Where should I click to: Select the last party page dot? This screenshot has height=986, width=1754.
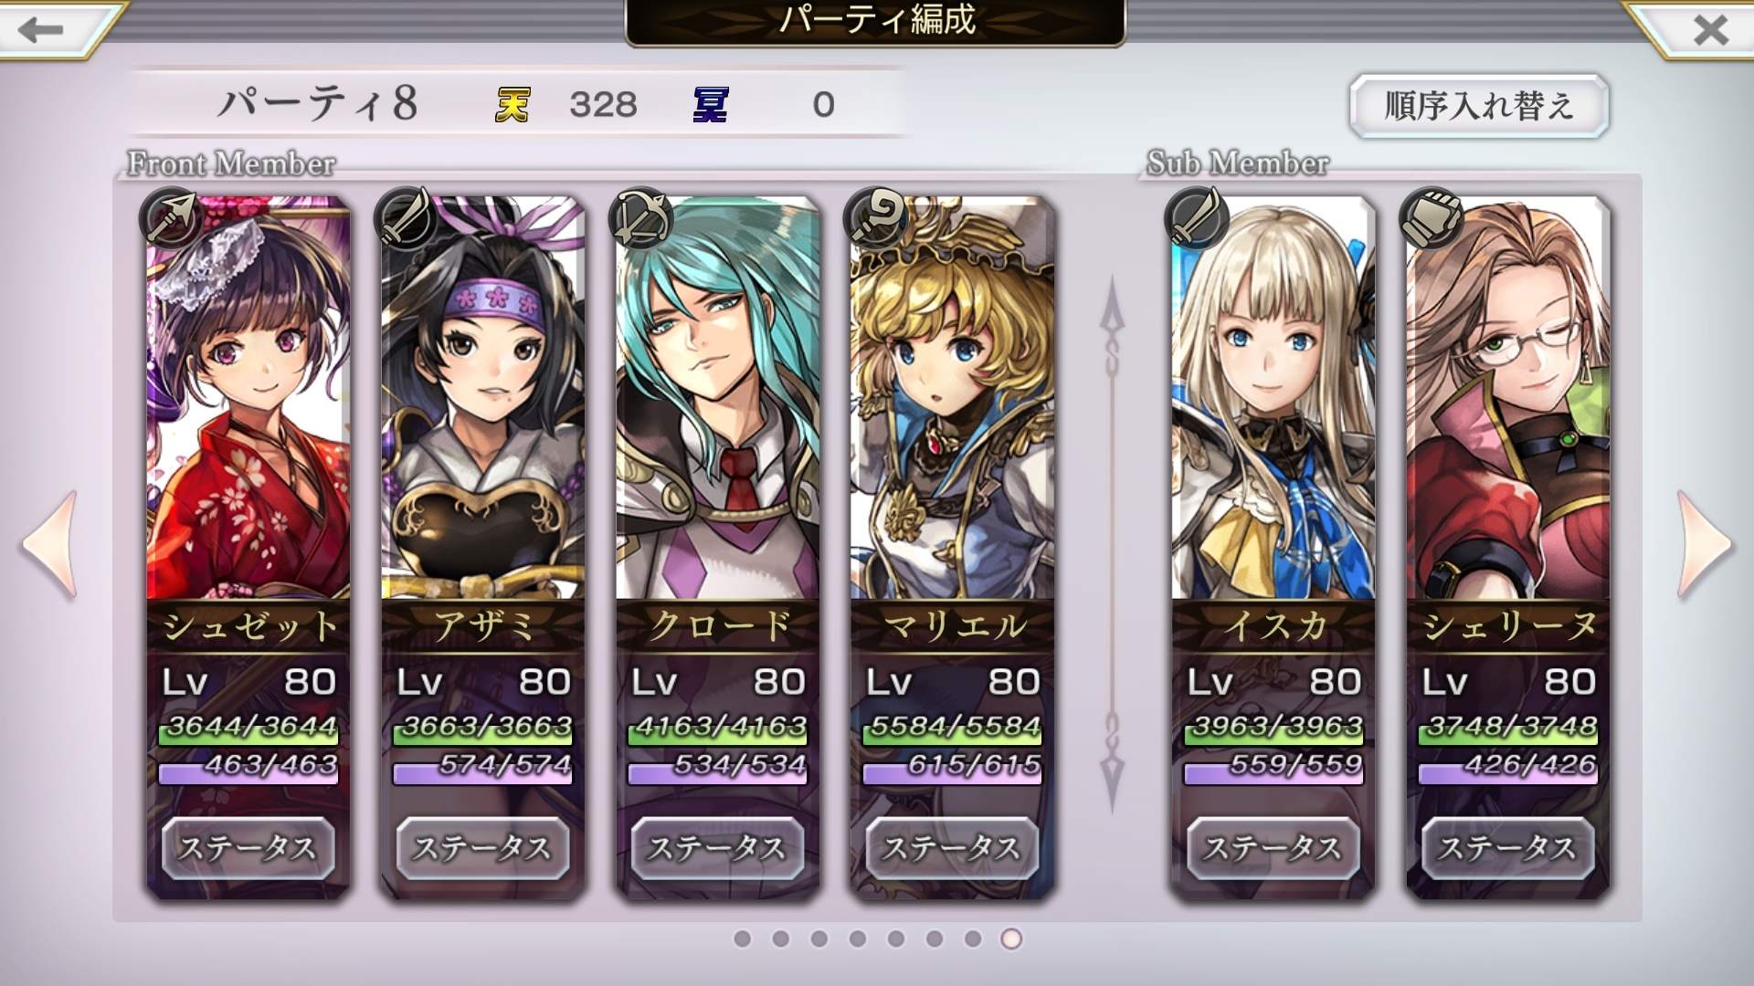[x=1011, y=939]
